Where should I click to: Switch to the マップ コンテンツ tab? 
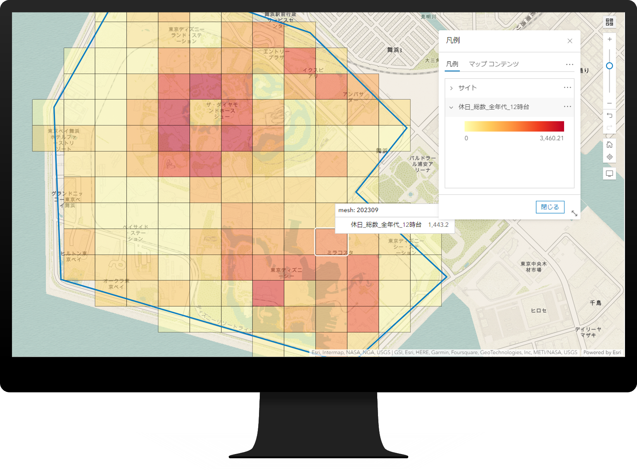494,64
